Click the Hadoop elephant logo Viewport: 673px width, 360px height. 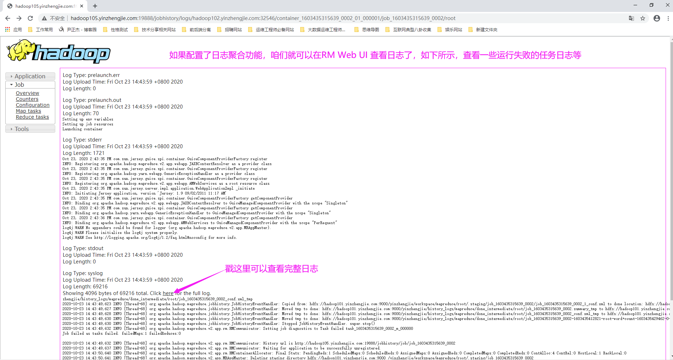click(58, 51)
